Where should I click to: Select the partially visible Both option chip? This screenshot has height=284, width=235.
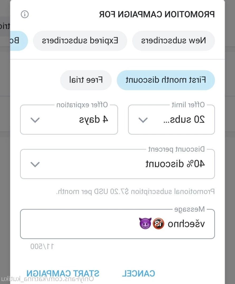pyautogui.click(x=19, y=40)
